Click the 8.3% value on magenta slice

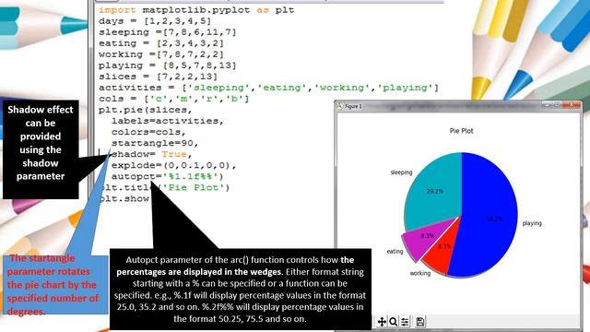[x=428, y=236]
